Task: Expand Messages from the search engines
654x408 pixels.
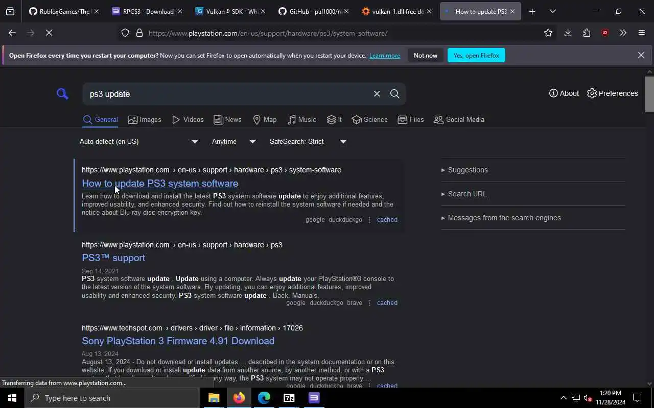Action: [x=501, y=218]
